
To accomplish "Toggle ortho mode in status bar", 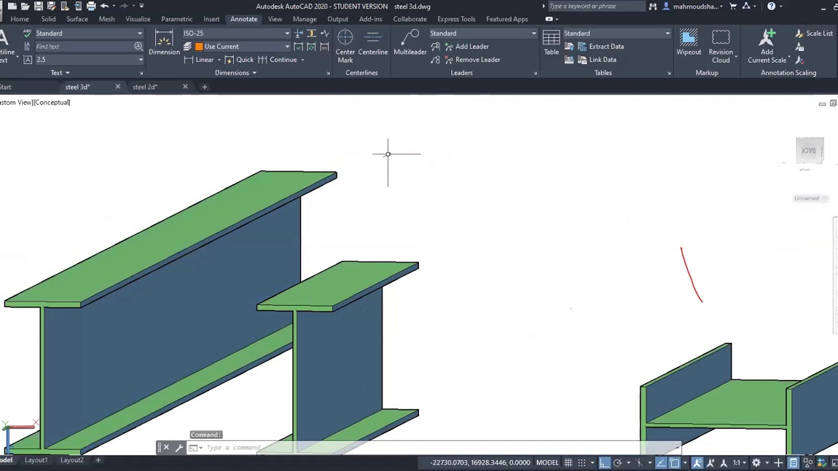I will pos(604,462).
